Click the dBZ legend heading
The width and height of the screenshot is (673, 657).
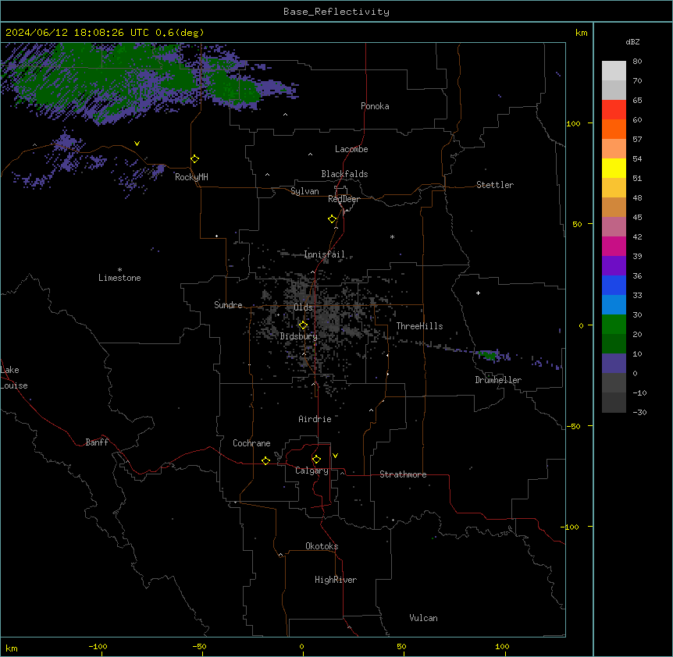pos(632,41)
